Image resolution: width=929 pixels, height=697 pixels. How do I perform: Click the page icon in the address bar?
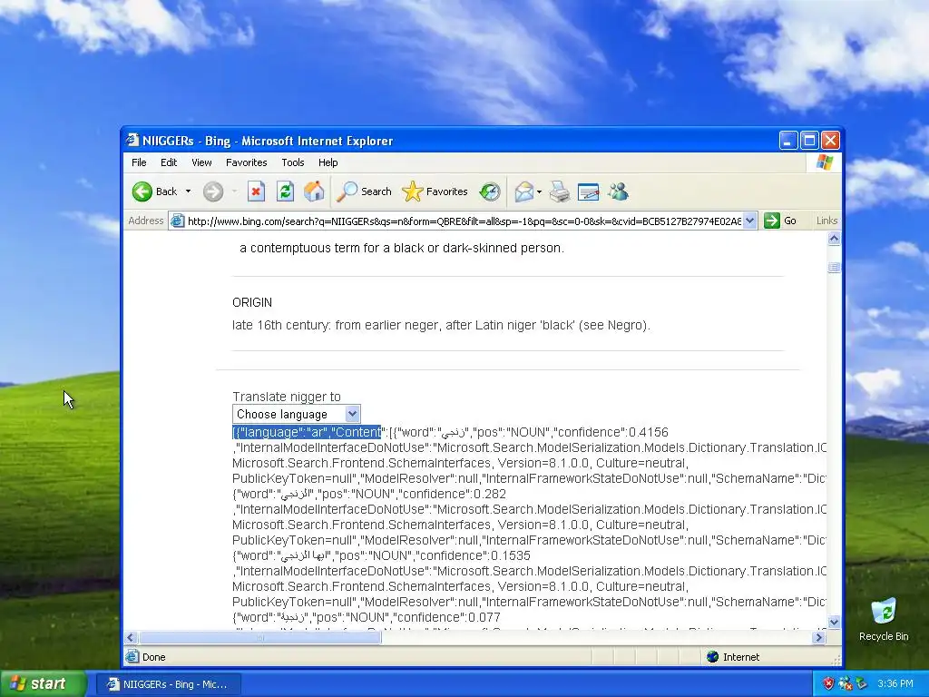point(177,221)
